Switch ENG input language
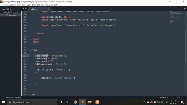Screen dimensions: 187x105 tap(166, 102)
